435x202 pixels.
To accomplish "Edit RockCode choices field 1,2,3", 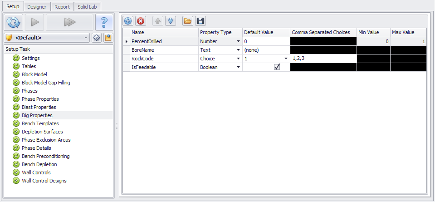I will click(x=323, y=59).
